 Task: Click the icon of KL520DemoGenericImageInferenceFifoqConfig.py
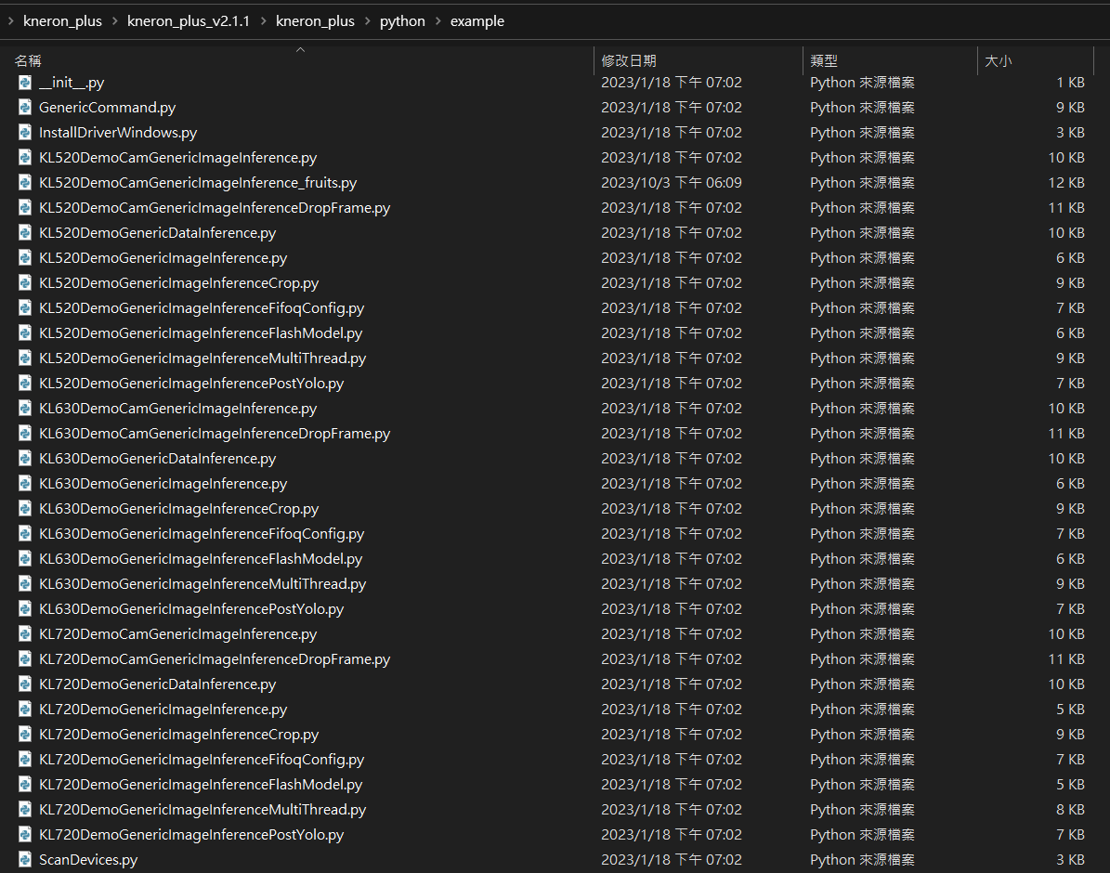25,308
